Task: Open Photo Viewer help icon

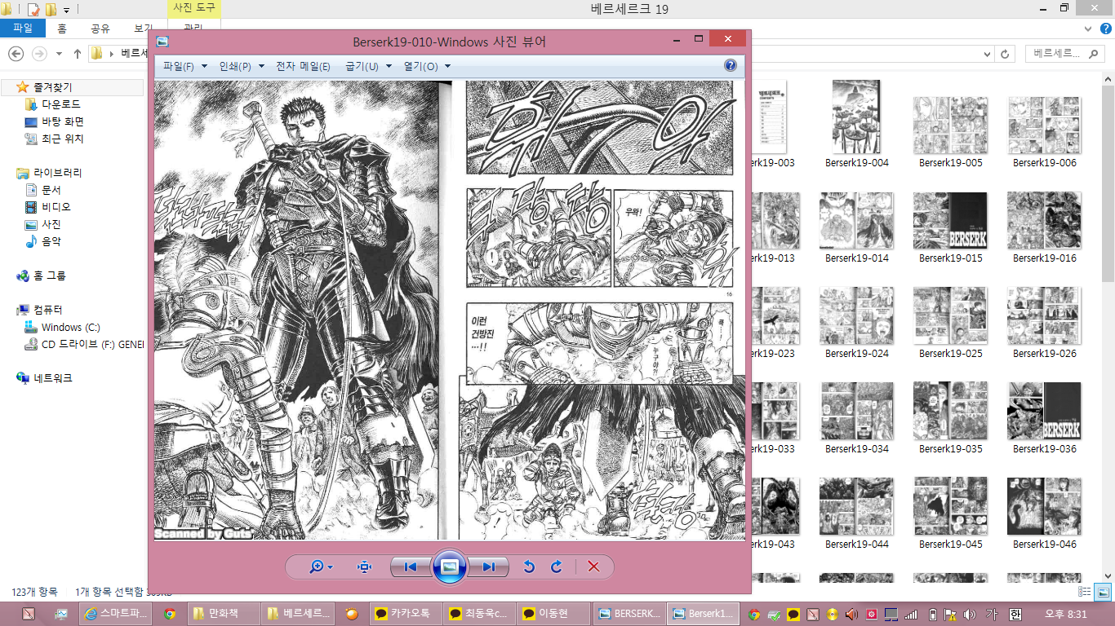Action: (731, 66)
